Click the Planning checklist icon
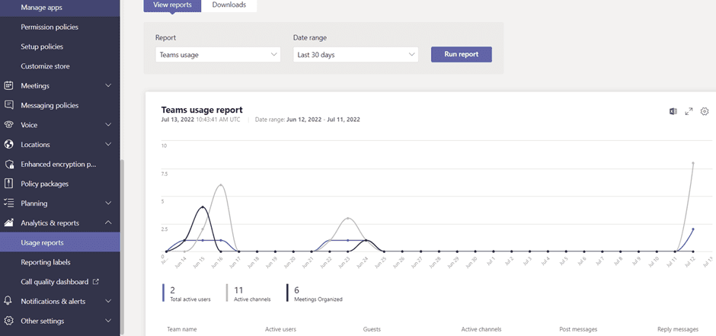The image size is (716, 336). [8, 203]
